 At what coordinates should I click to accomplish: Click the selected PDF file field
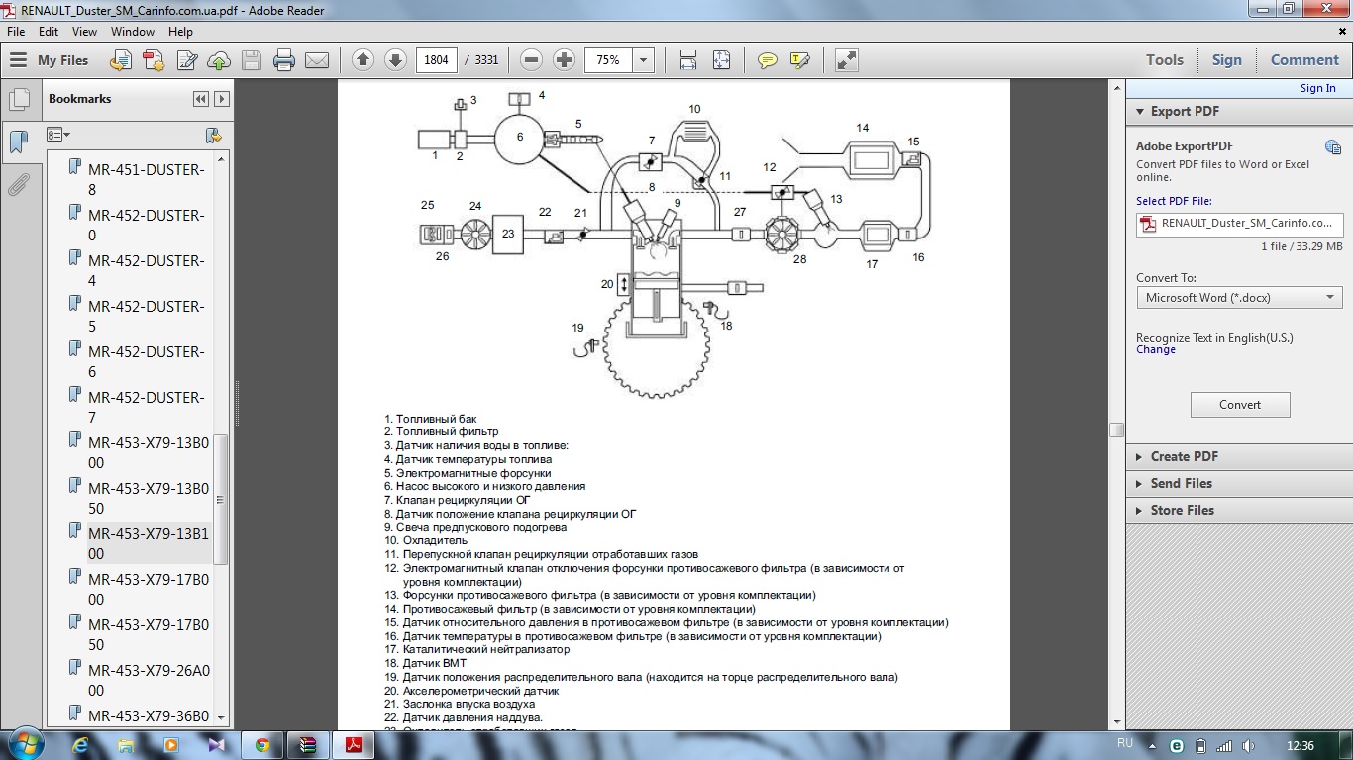point(1240,224)
